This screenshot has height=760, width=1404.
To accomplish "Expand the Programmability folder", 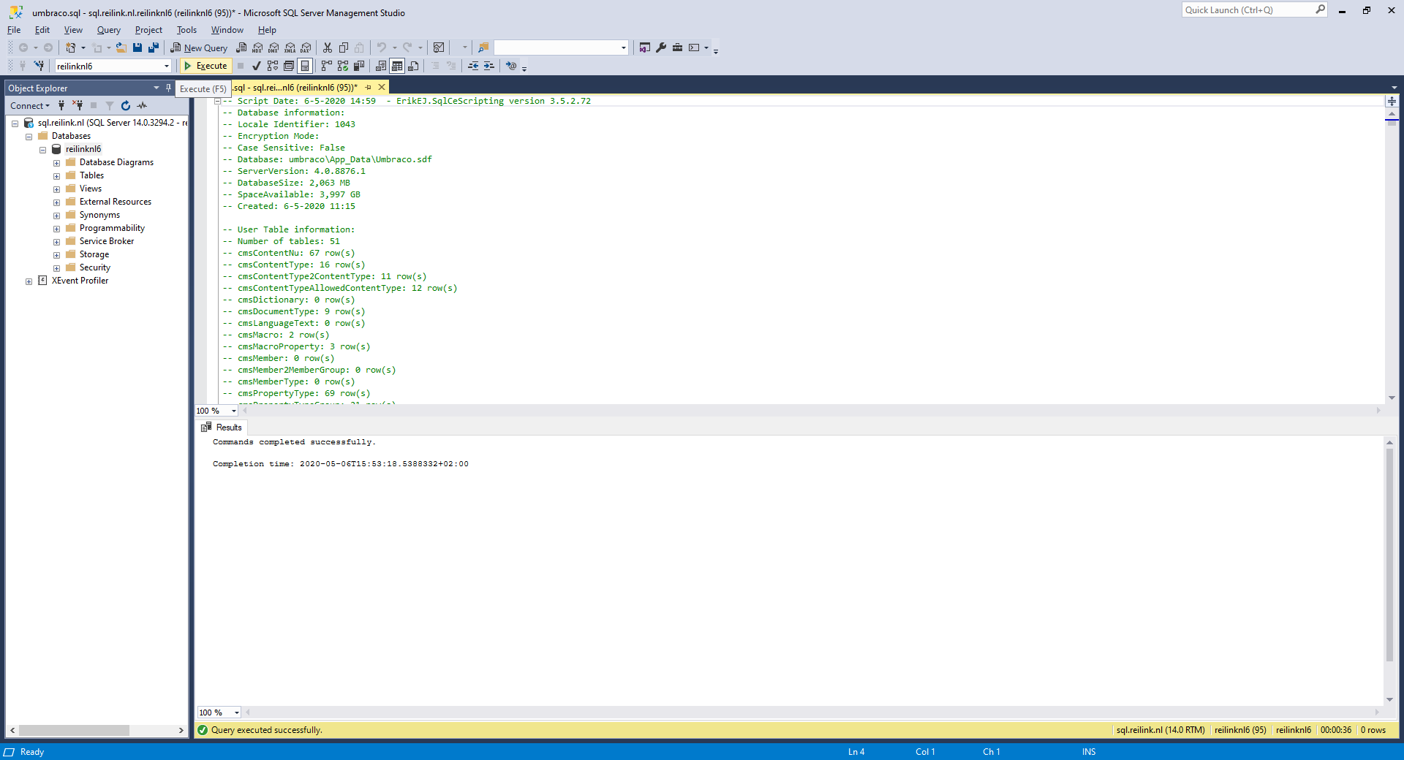I will pos(57,229).
